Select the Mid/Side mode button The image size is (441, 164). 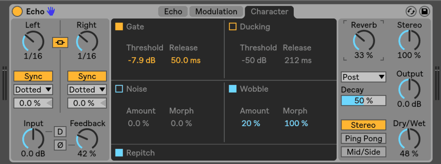363,152
